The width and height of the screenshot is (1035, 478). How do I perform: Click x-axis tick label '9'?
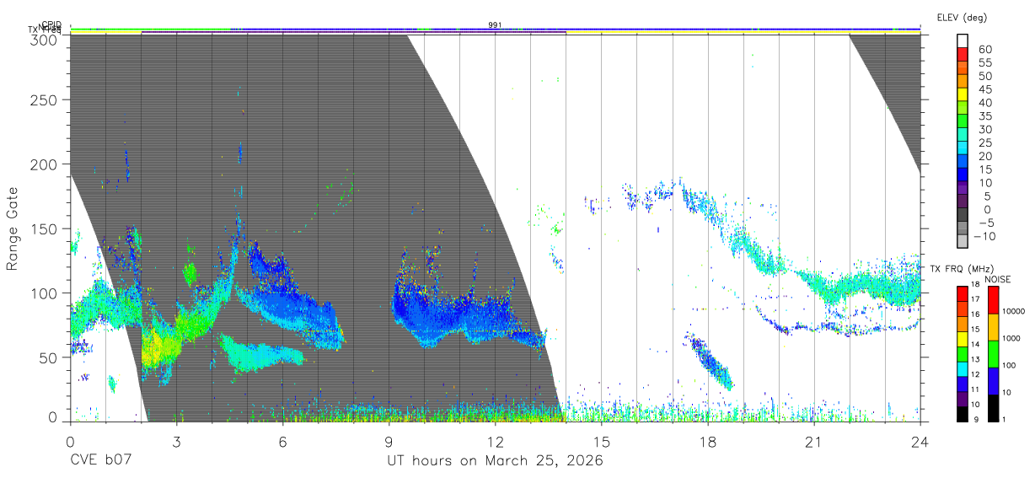point(389,442)
